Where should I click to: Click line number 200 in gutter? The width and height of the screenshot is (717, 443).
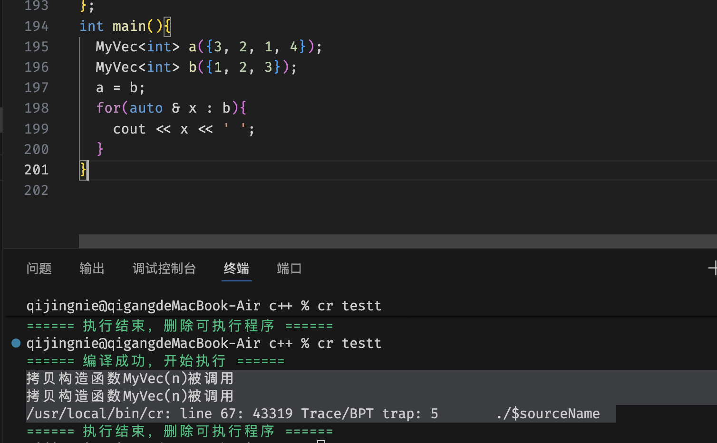[x=37, y=149]
